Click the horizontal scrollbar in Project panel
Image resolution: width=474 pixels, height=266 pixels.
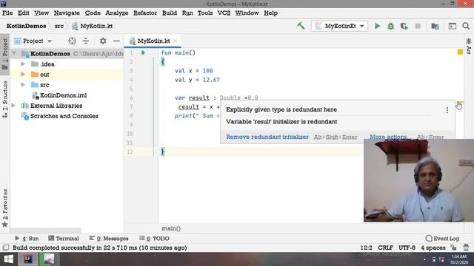click(45, 230)
